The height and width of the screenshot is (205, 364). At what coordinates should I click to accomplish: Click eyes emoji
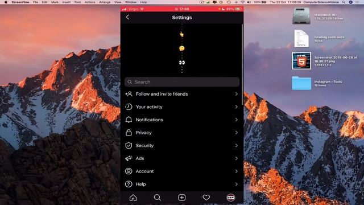pyautogui.click(x=182, y=63)
